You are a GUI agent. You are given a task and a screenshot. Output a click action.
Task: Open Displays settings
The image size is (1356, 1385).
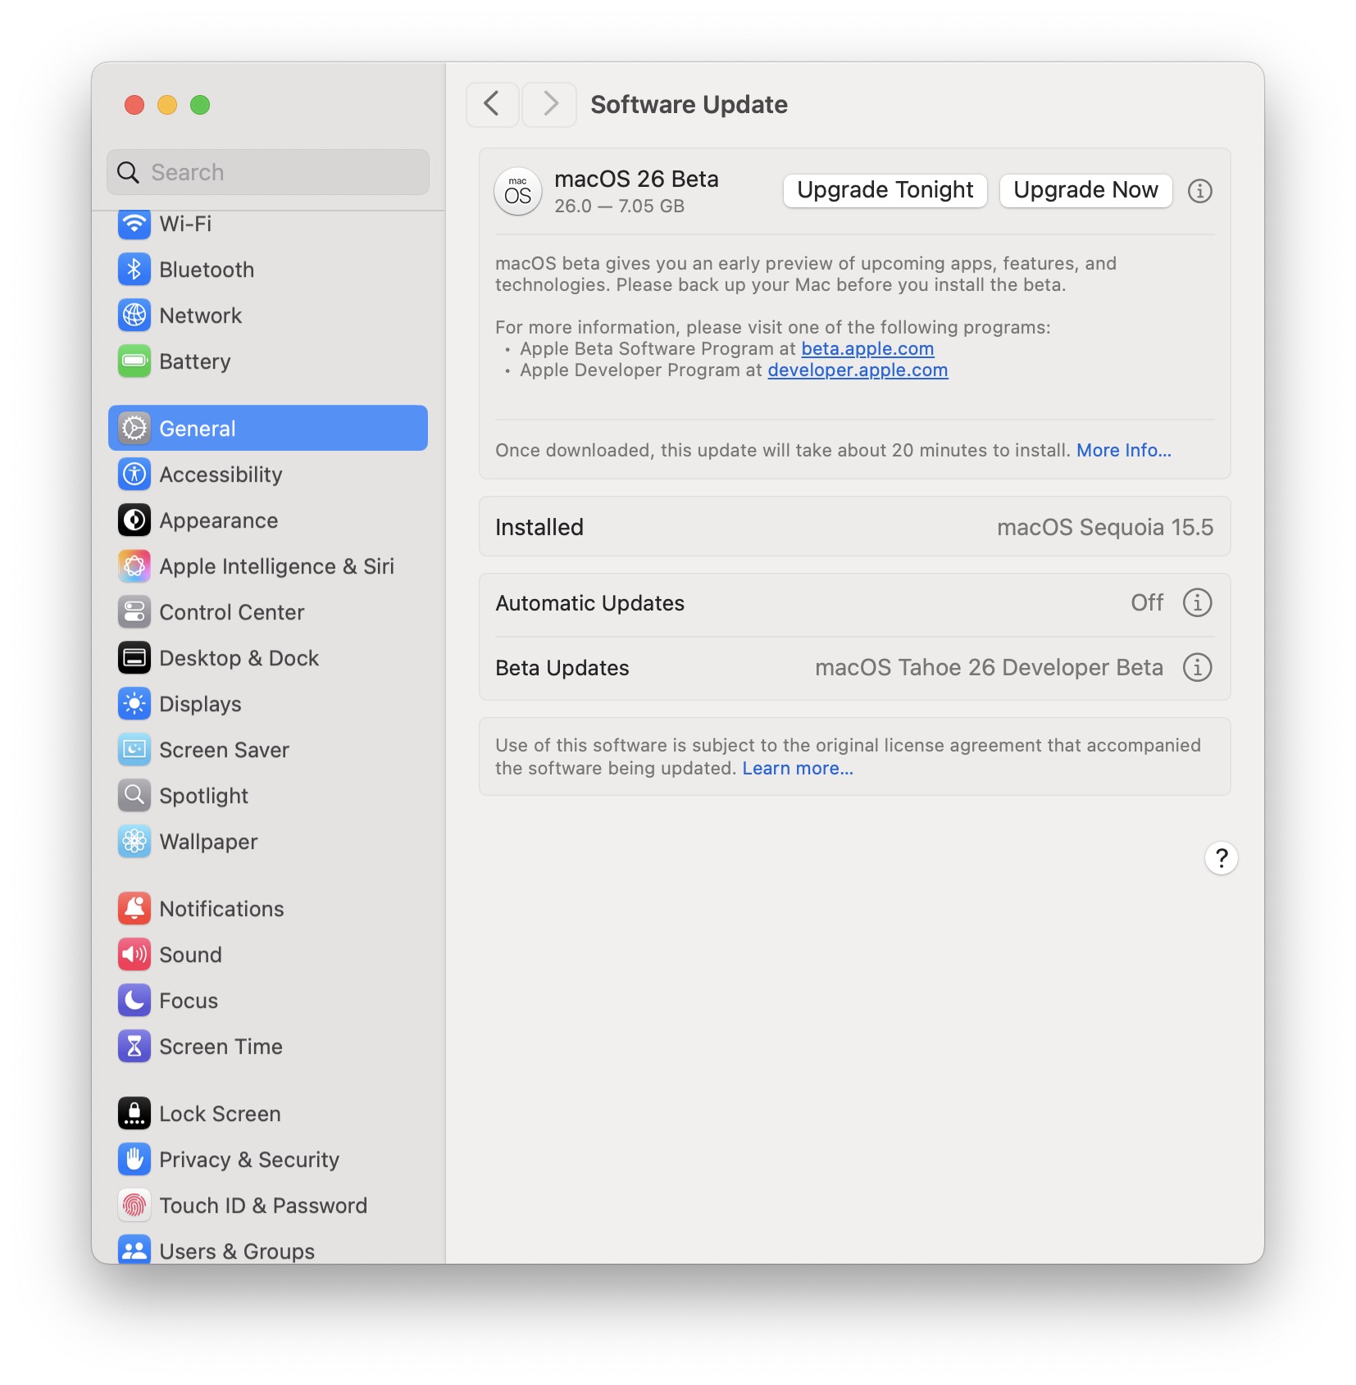[200, 704]
